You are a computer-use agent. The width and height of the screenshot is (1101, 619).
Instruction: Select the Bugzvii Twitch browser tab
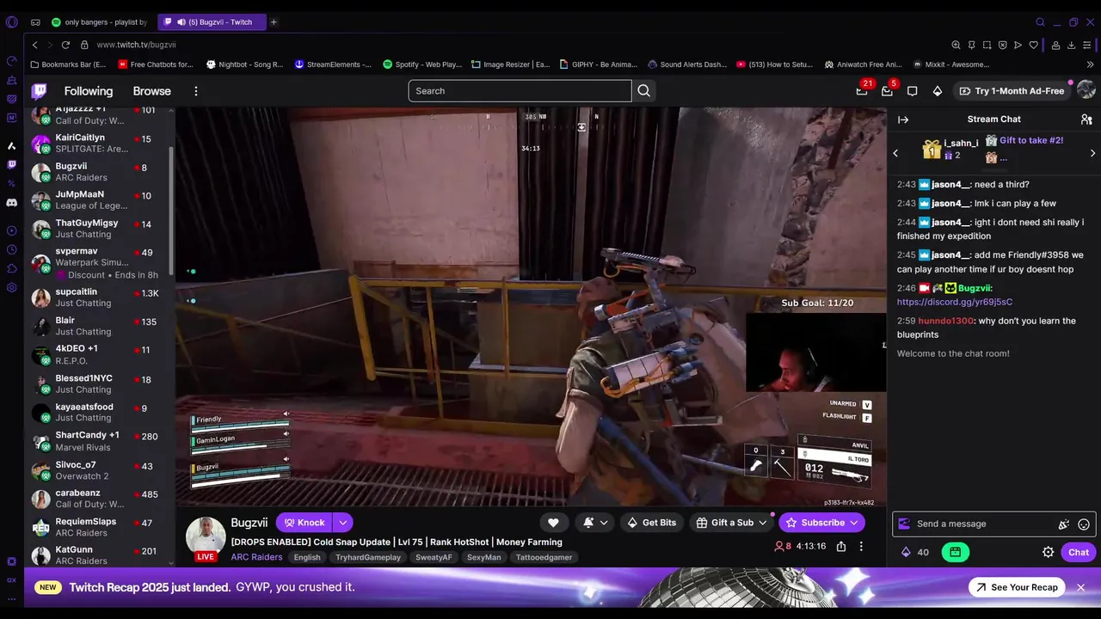pyautogui.click(x=212, y=22)
